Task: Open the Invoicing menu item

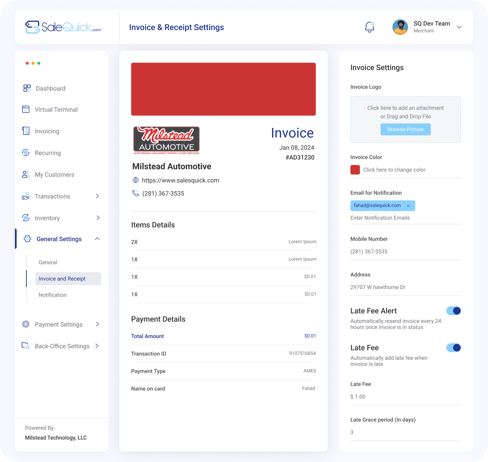Action: click(x=47, y=131)
